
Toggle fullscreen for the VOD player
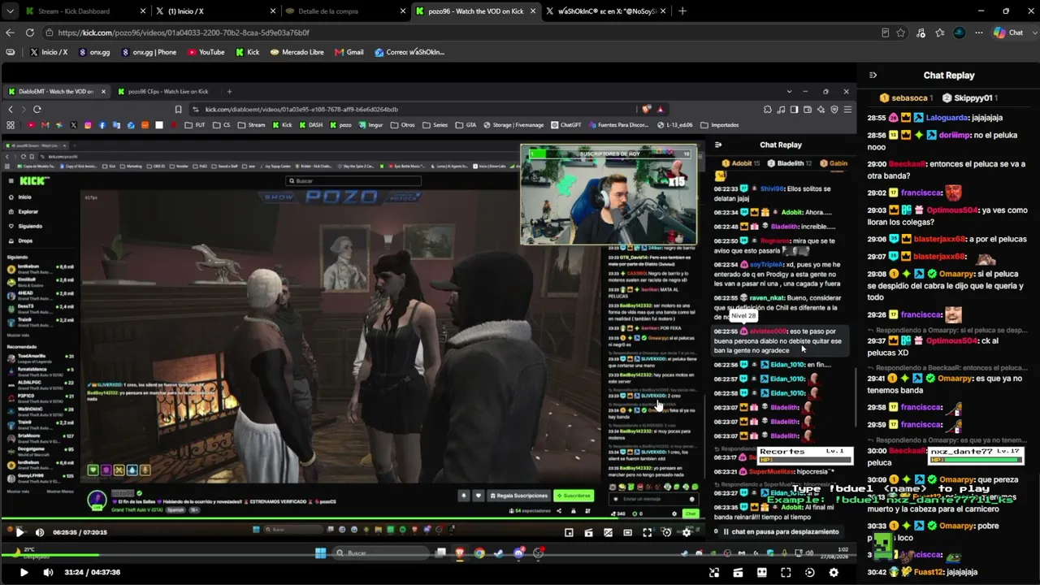(x=786, y=572)
